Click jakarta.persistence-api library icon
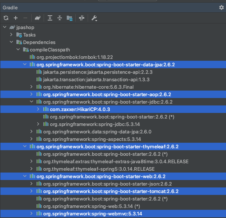 click(x=39, y=72)
